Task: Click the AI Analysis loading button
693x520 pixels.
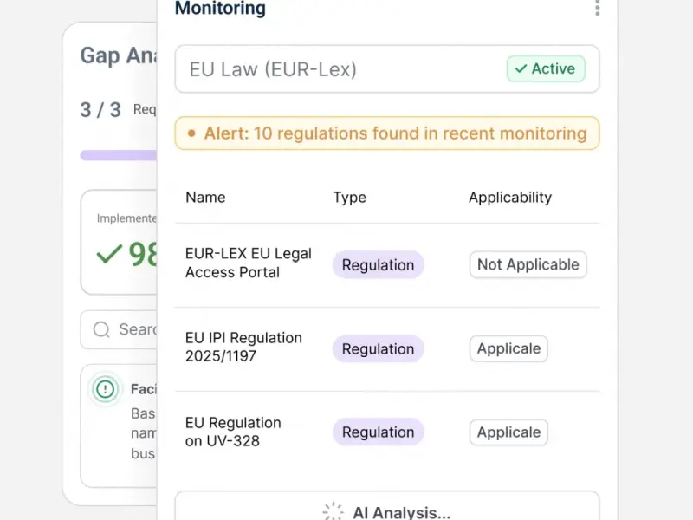Action: coord(387,506)
